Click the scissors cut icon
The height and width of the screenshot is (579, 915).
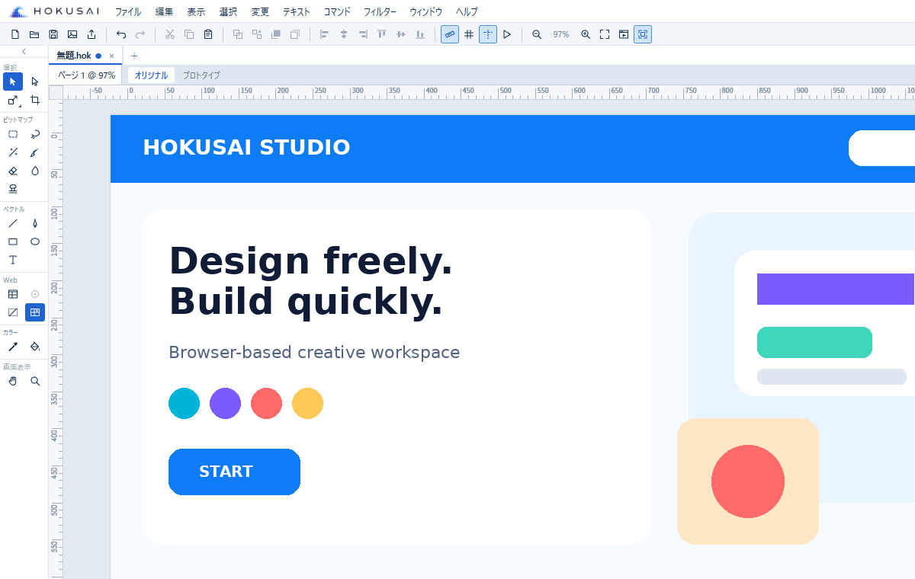coord(170,34)
